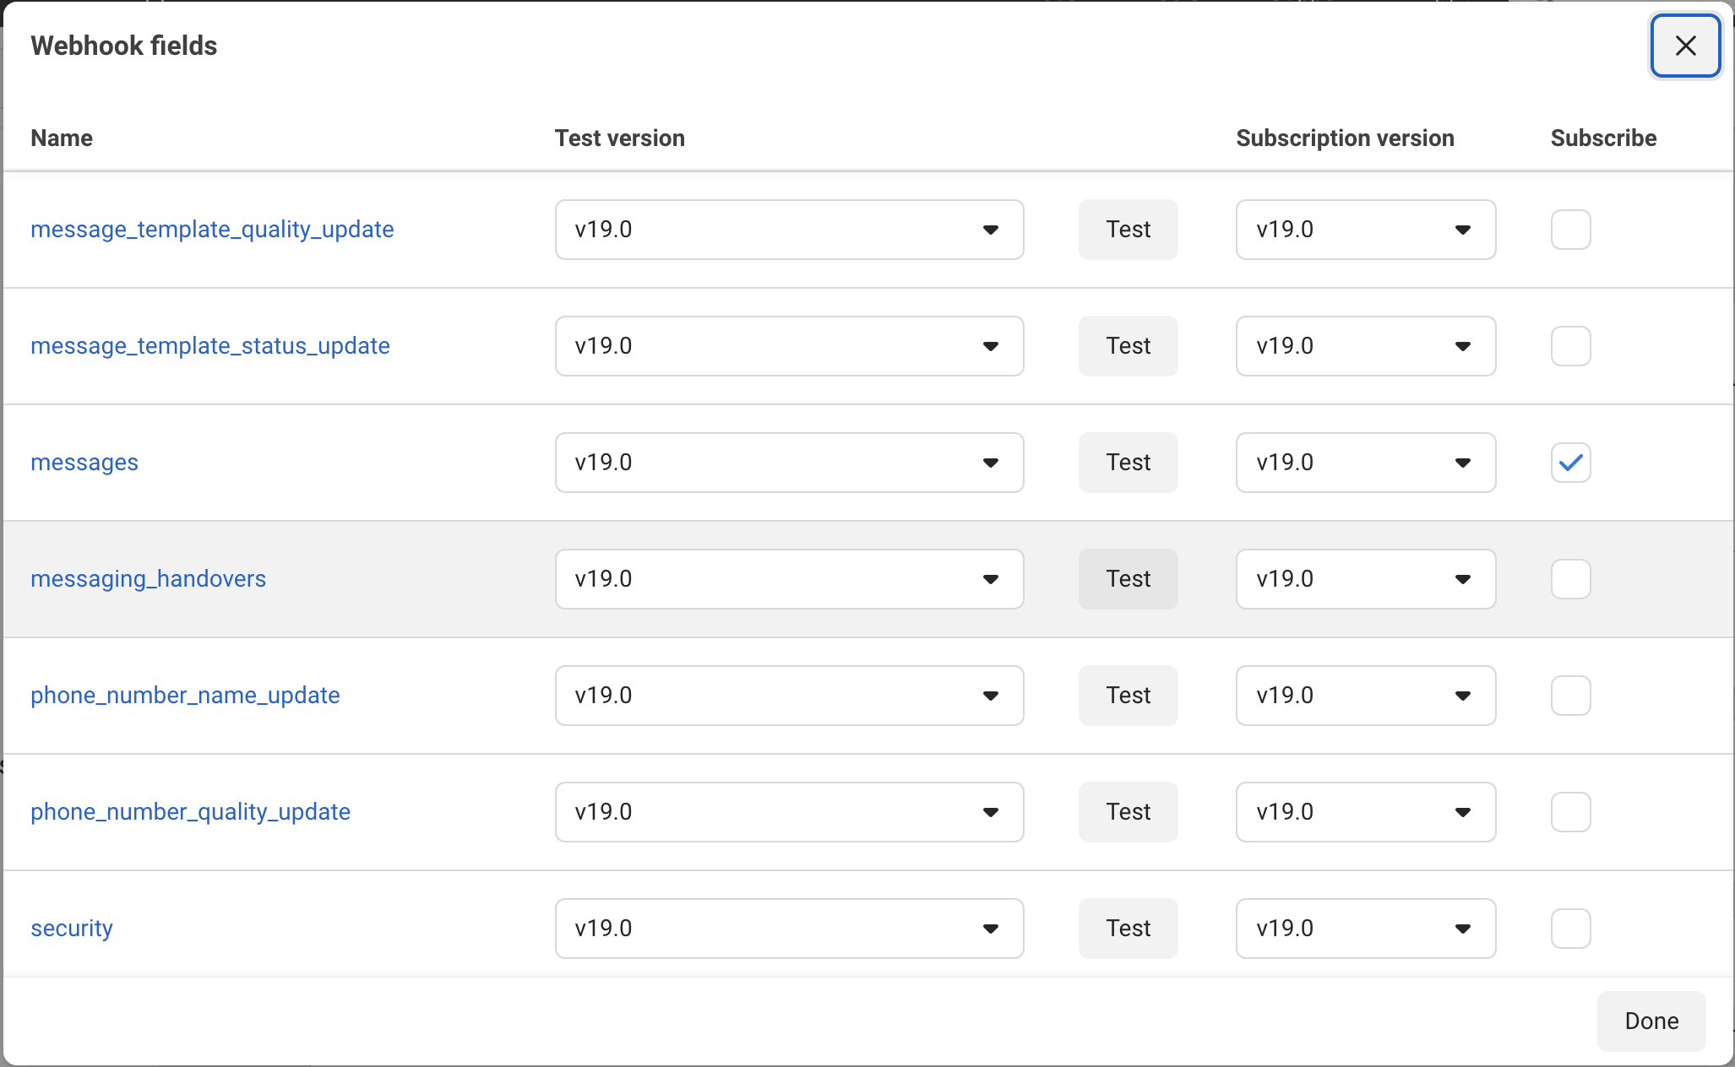Click Test for message_template_status_update
The width and height of the screenshot is (1735, 1067).
[1129, 346]
